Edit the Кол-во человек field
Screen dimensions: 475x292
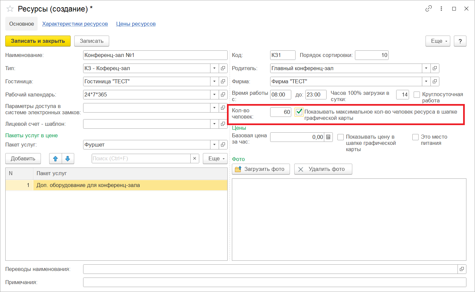[x=281, y=112]
